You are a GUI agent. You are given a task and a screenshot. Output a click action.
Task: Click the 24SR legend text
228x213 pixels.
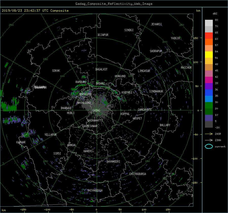tap(218, 134)
